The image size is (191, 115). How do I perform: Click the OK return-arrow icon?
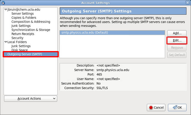point(175,107)
